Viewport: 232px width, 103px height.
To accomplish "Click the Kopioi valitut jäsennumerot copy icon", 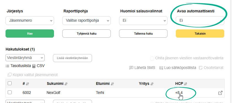I will (x=9, y=75).
